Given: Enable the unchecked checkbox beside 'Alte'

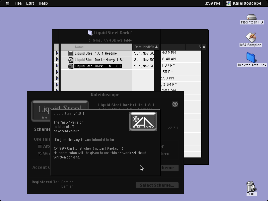Looking at the screenshot, I should coord(40,146).
